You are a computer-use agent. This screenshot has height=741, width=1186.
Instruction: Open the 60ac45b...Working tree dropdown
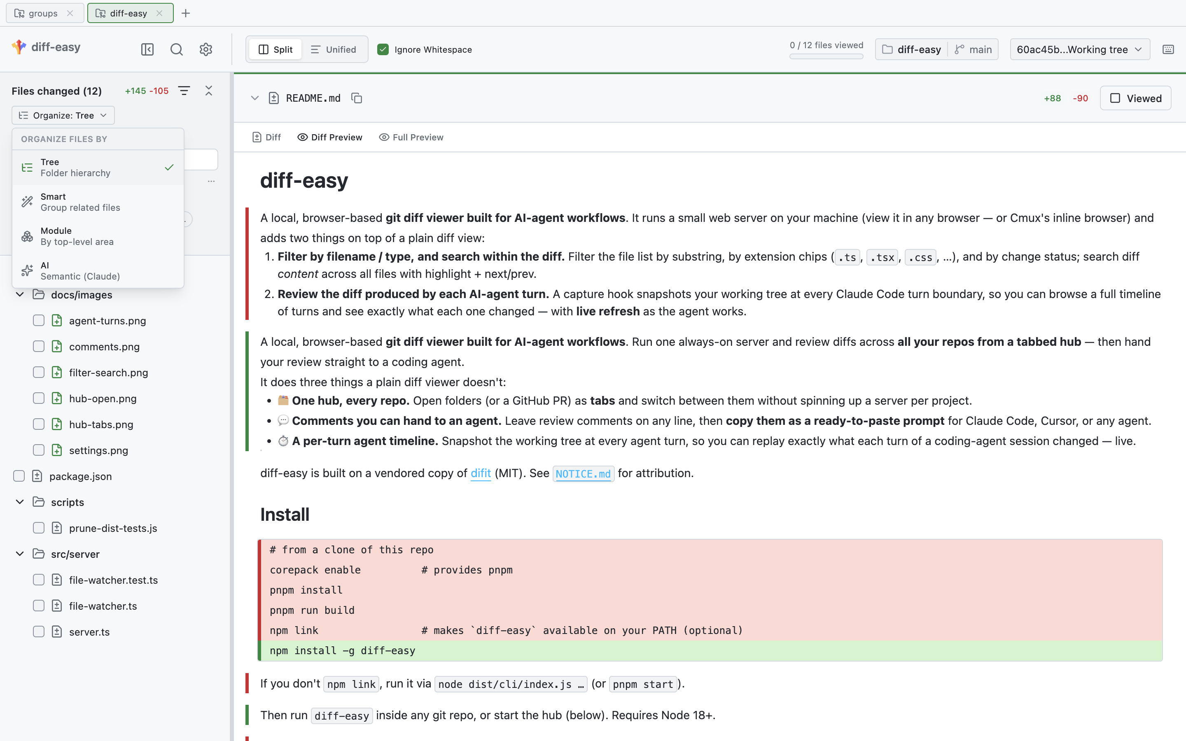click(1080, 49)
